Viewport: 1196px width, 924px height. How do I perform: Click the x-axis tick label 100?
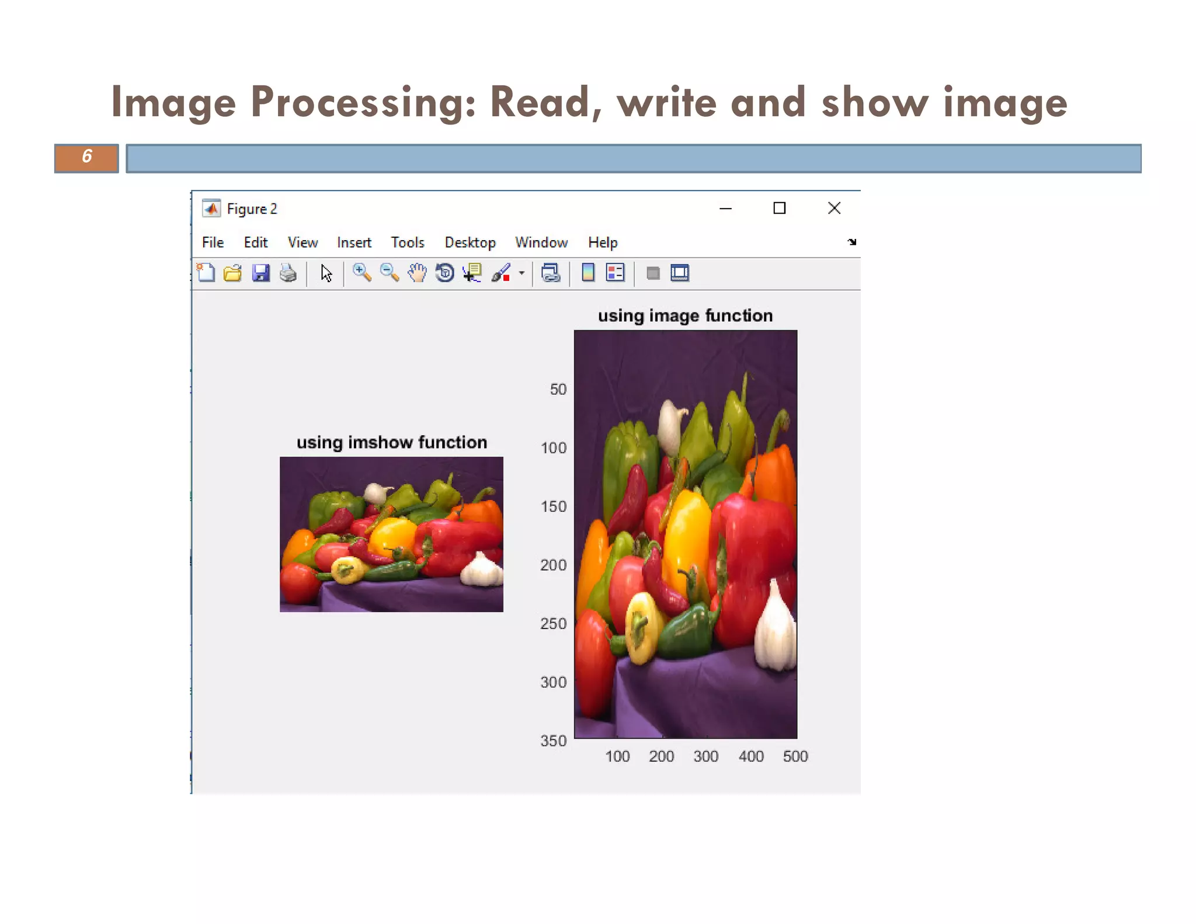point(617,756)
